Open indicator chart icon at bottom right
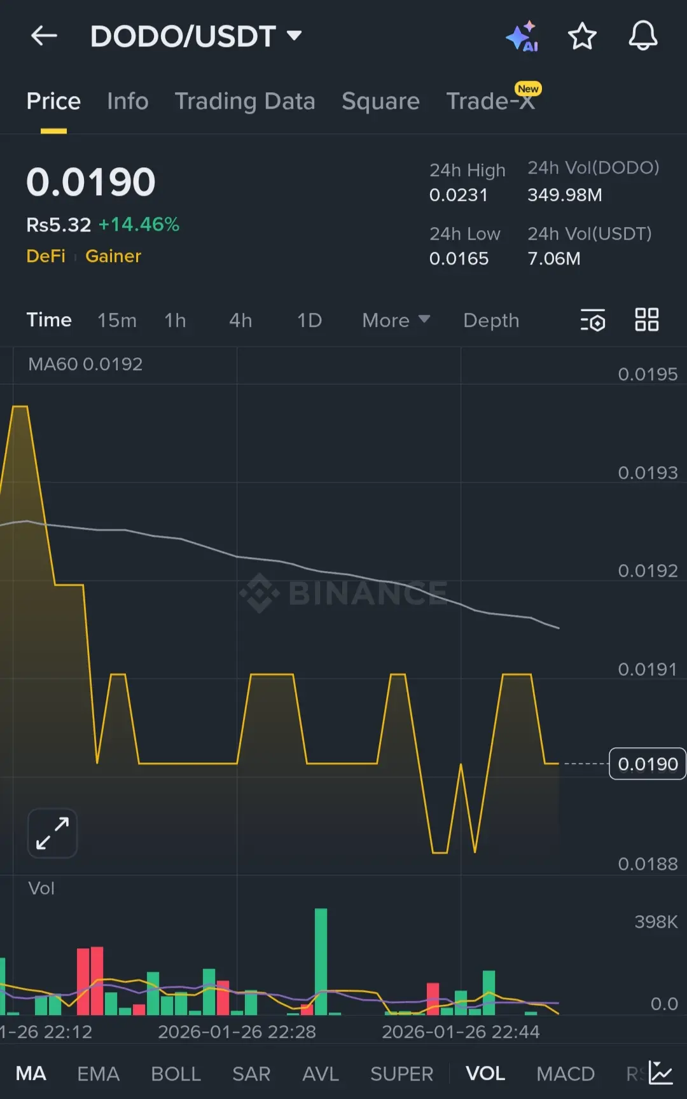Image resolution: width=687 pixels, height=1099 pixels. tap(661, 1073)
